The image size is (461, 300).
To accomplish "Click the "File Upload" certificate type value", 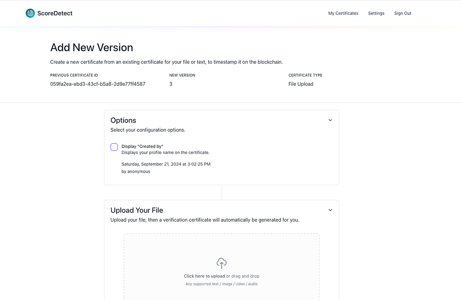I will point(301,84).
